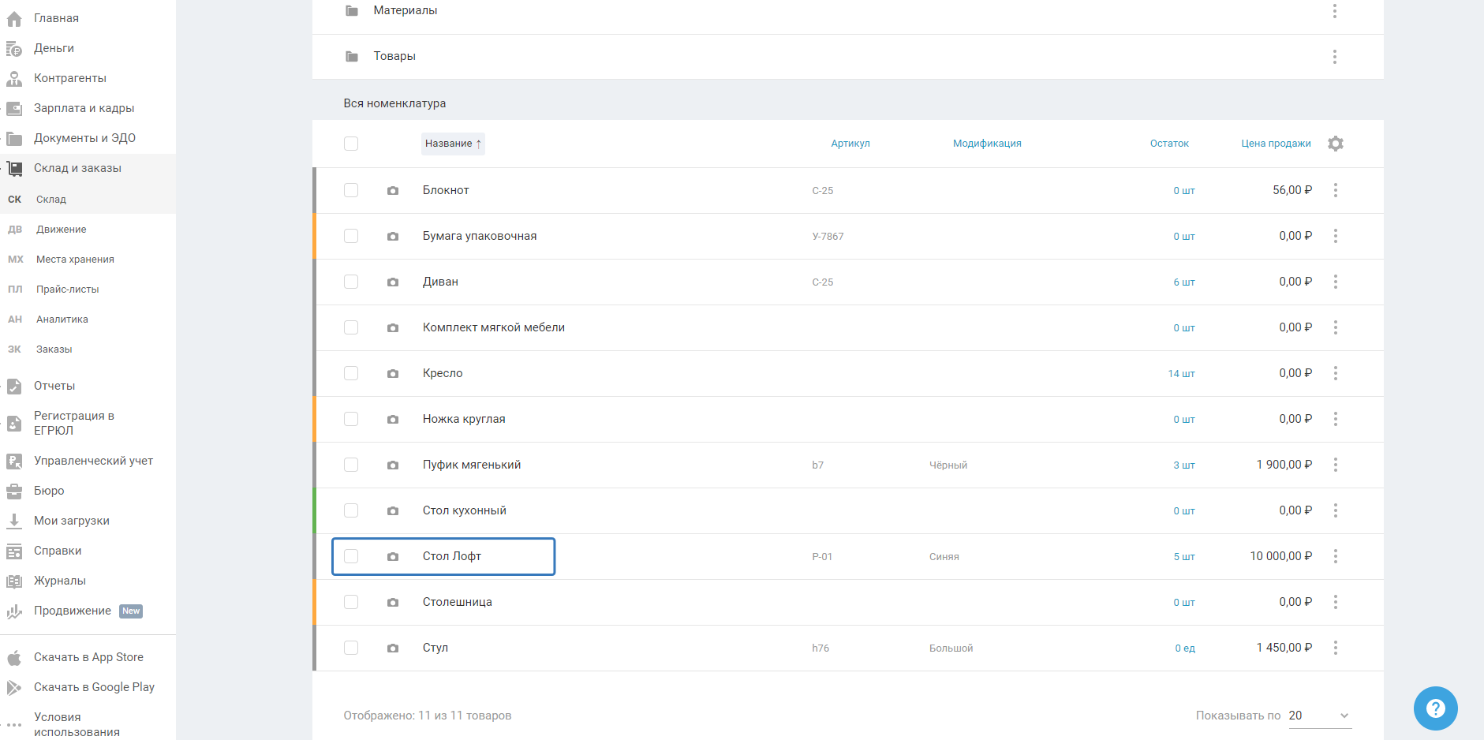Check the Бумага упаковочная row checkbox
The width and height of the screenshot is (1484, 740).
351,236
